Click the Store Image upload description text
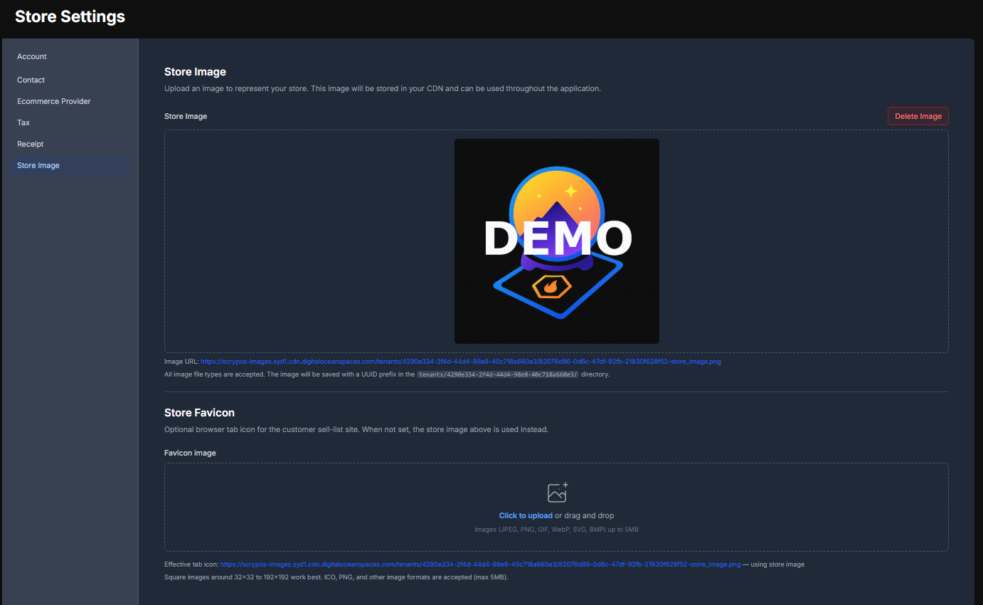983x605 pixels. pyautogui.click(x=383, y=89)
